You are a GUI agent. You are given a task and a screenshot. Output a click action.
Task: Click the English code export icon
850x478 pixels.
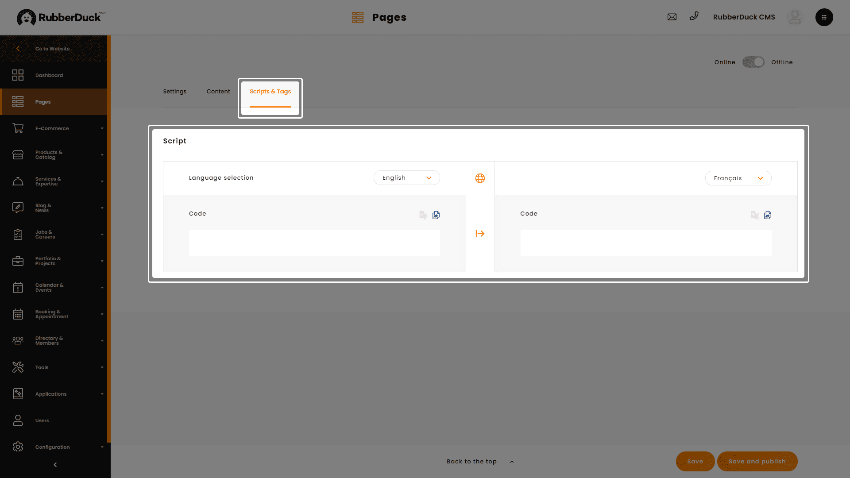(x=436, y=215)
